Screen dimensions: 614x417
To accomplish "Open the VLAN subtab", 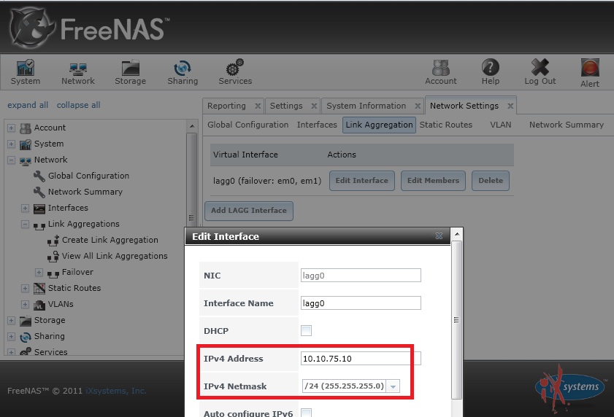I will tap(500, 125).
